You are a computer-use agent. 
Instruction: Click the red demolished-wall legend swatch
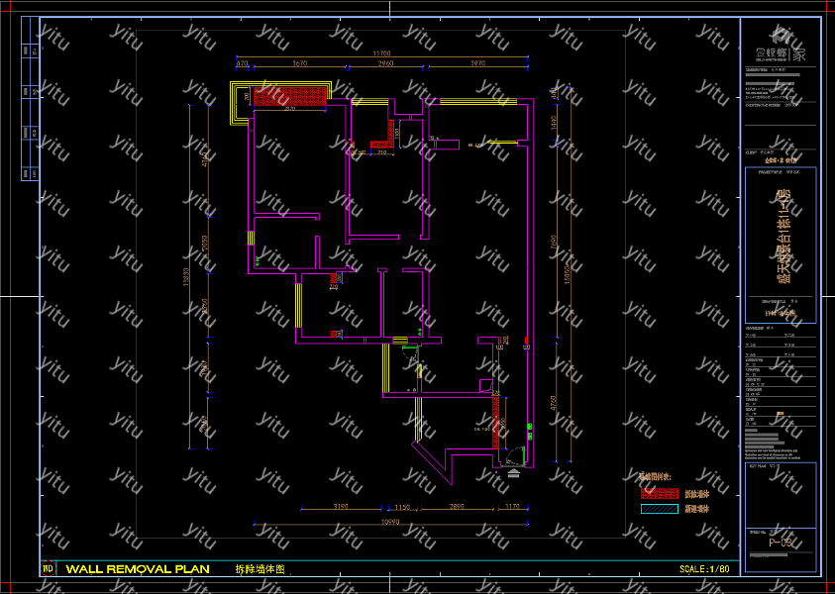tap(661, 493)
